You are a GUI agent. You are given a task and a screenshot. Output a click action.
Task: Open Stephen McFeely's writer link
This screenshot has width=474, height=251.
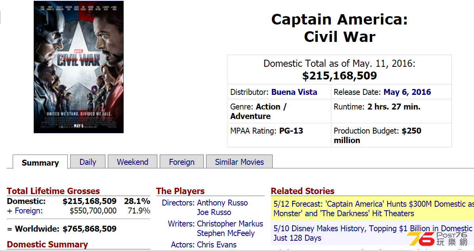click(226, 233)
